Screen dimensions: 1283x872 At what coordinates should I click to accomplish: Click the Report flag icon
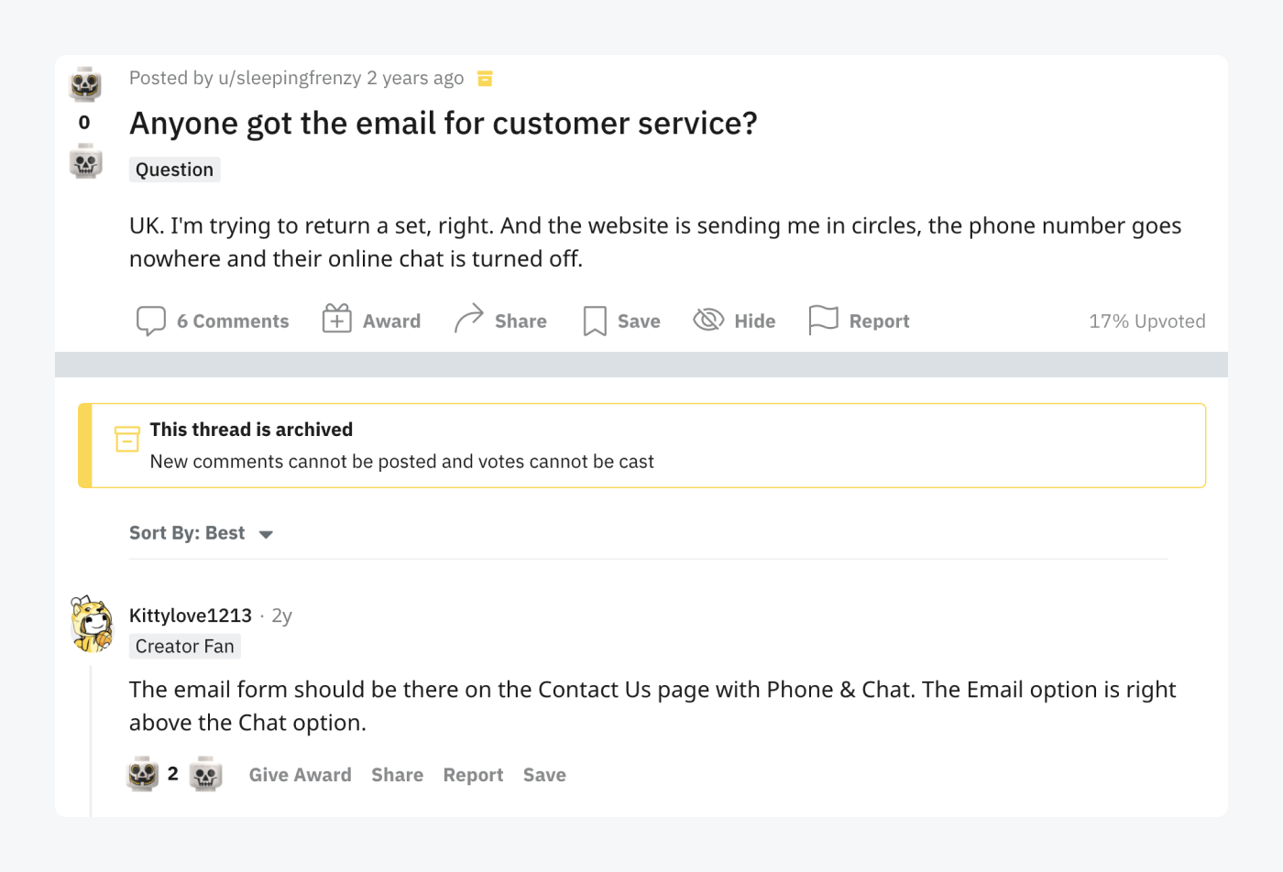823,320
